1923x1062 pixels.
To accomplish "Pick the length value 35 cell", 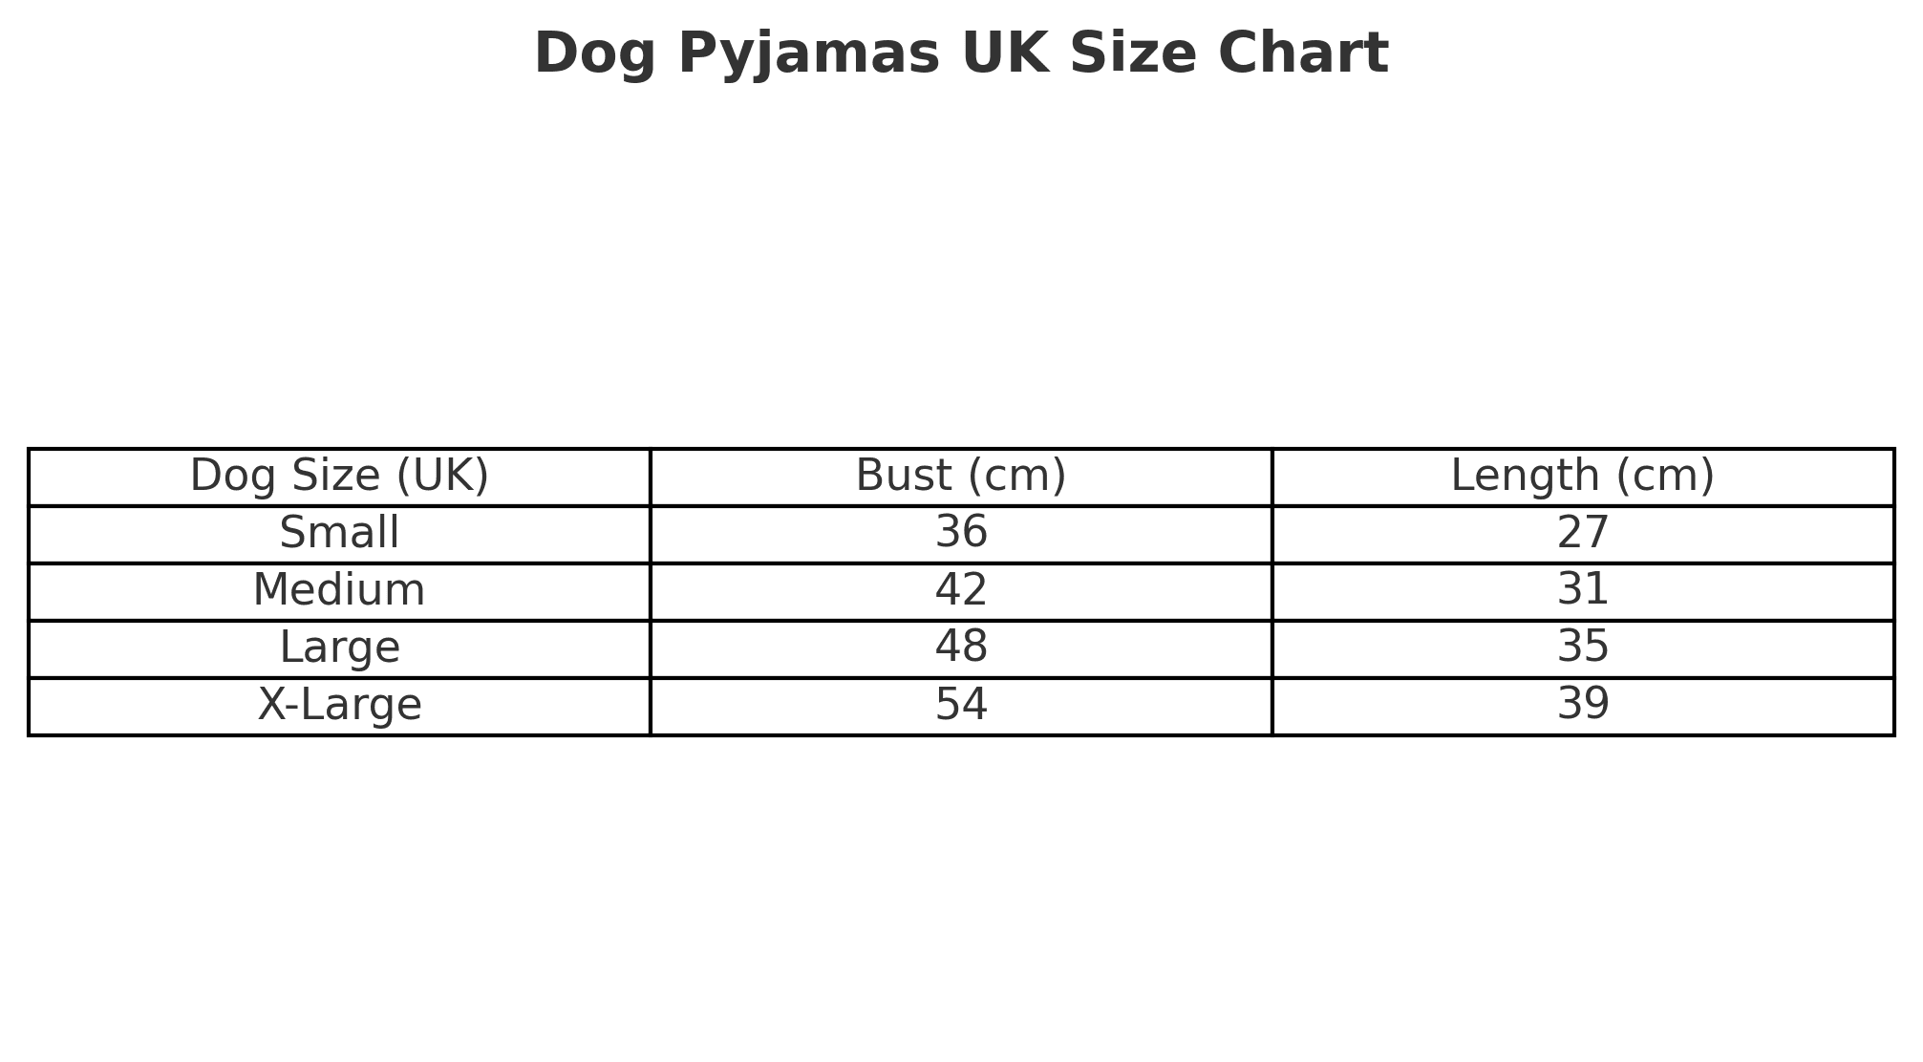I will coord(1582,648).
